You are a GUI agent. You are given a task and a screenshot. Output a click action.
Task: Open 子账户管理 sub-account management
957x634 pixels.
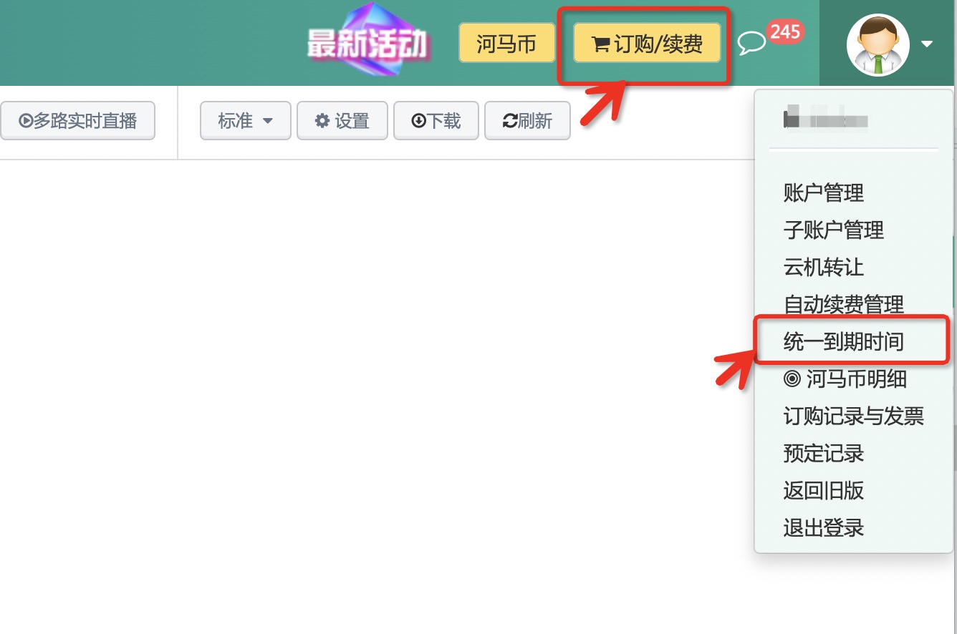(832, 230)
